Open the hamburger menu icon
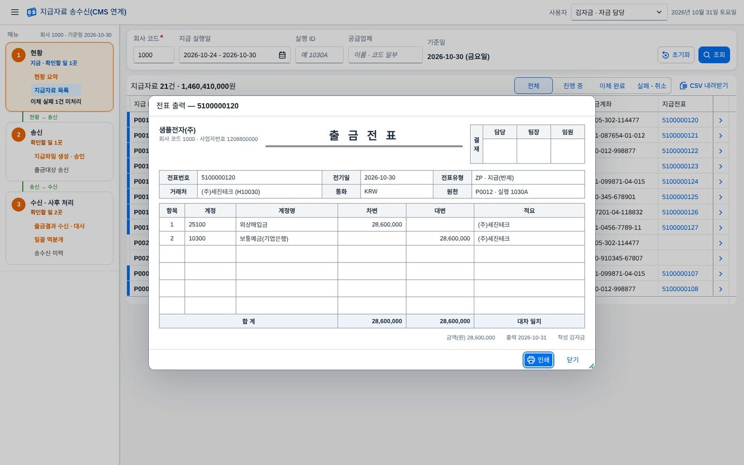This screenshot has height=465, width=744. (x=15, y=12)
